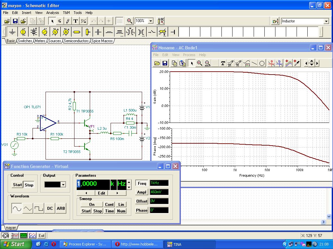Insert a ground symbol from component bar
333x249 pixels.
[x=12, y=32]
